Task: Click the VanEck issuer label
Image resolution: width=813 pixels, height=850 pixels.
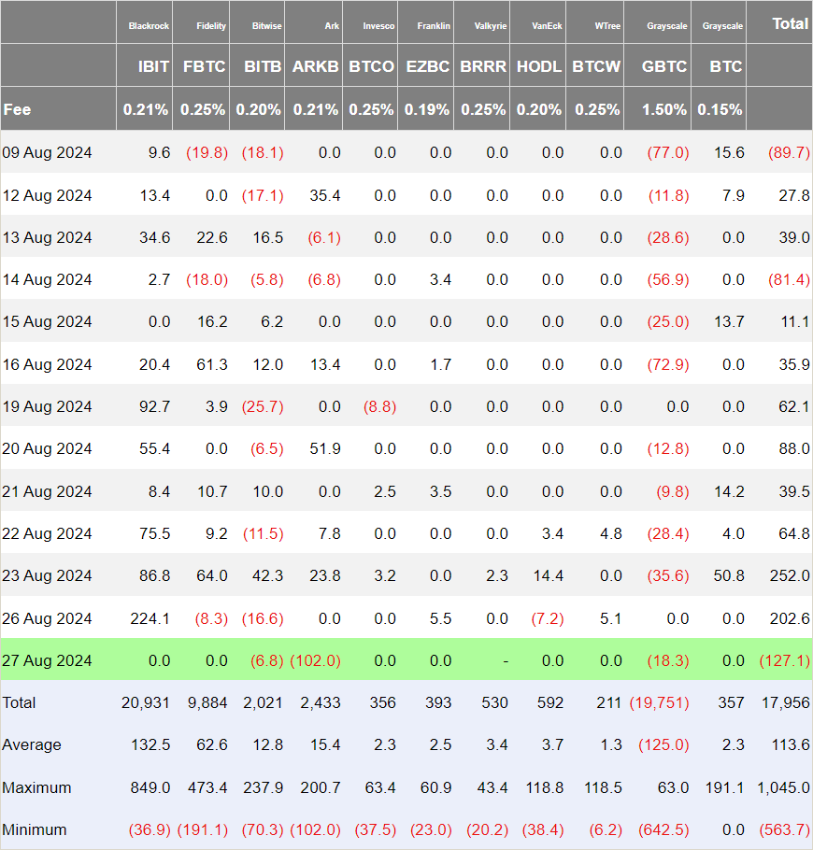Action: click(547, 26)
